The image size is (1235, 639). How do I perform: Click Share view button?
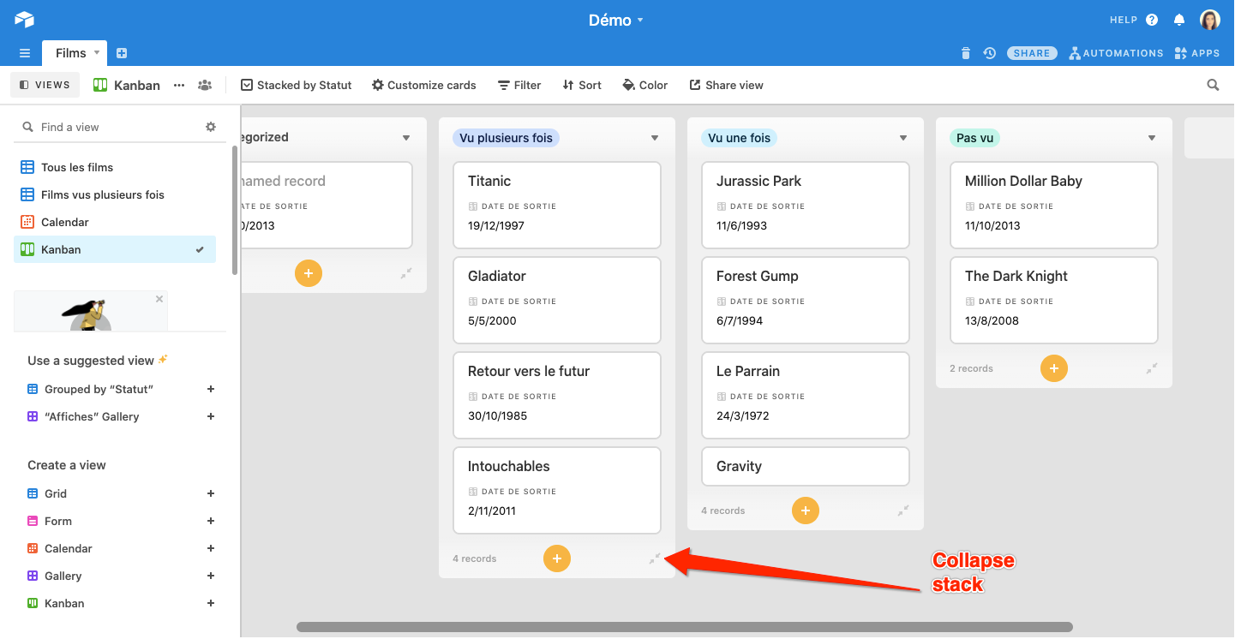click(x=726, y=85)
